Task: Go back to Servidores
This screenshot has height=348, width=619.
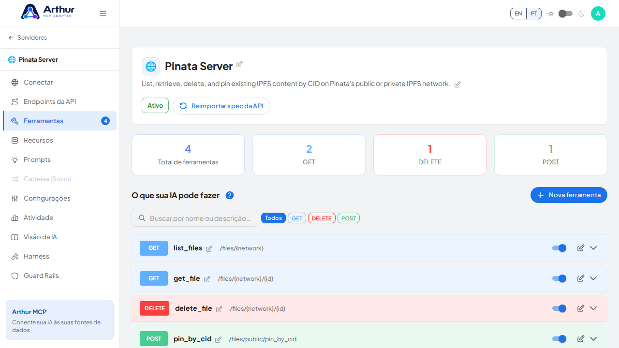Action: point(28,38)
